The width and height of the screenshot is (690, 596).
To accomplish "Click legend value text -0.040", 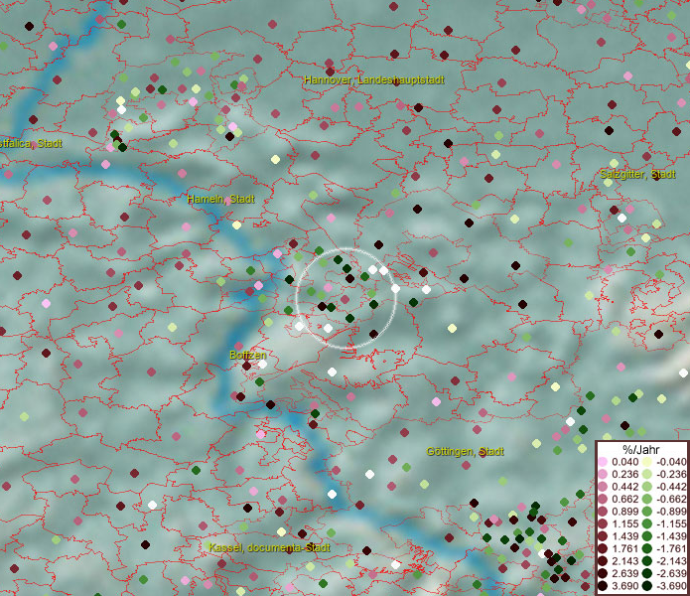I will click(x=671, y=462).
